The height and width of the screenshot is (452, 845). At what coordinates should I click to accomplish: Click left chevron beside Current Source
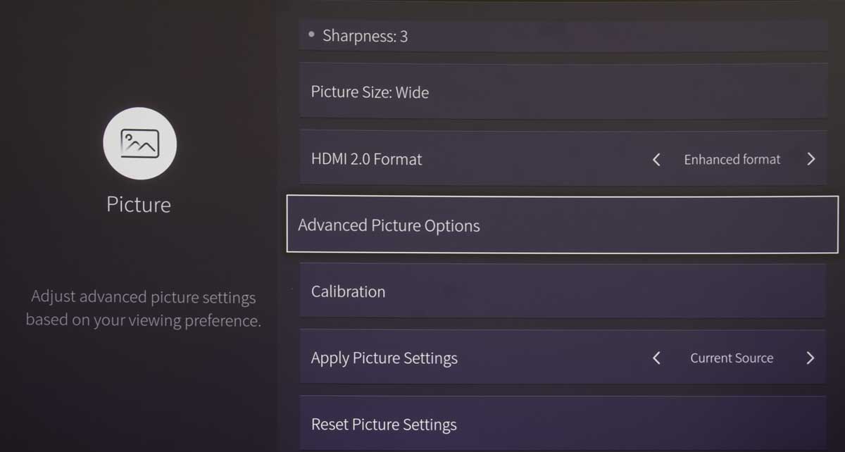(x=656, y=358)
